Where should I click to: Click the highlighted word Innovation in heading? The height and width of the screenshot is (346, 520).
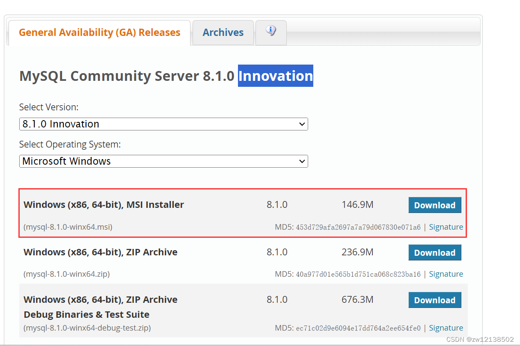pos(276,76)
